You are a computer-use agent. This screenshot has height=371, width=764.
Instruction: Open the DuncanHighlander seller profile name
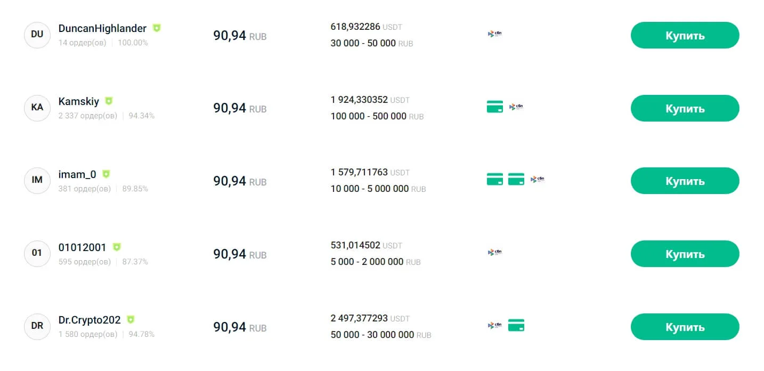[102, 29]
